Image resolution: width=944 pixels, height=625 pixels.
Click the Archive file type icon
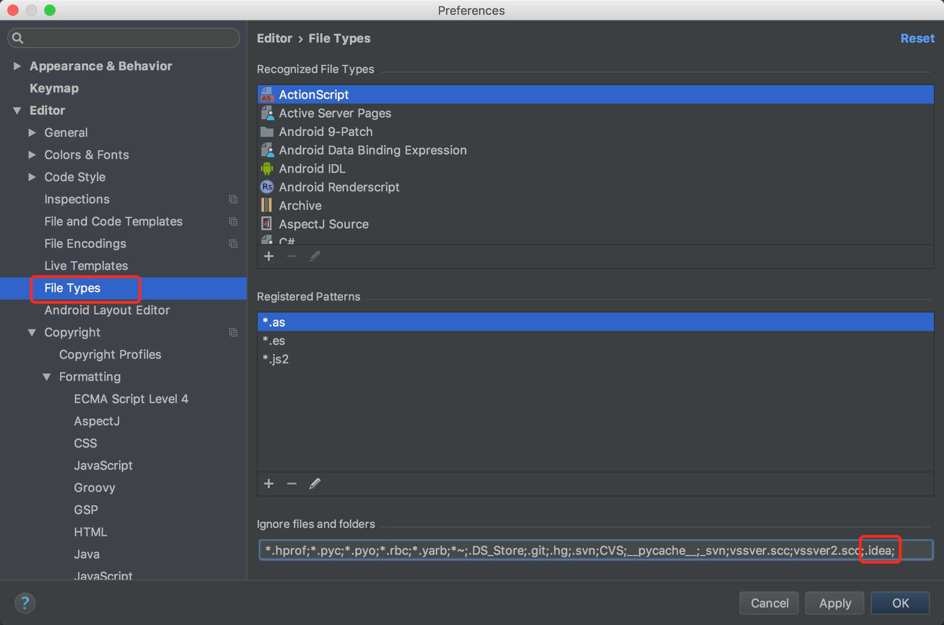[x=267, y=205]
